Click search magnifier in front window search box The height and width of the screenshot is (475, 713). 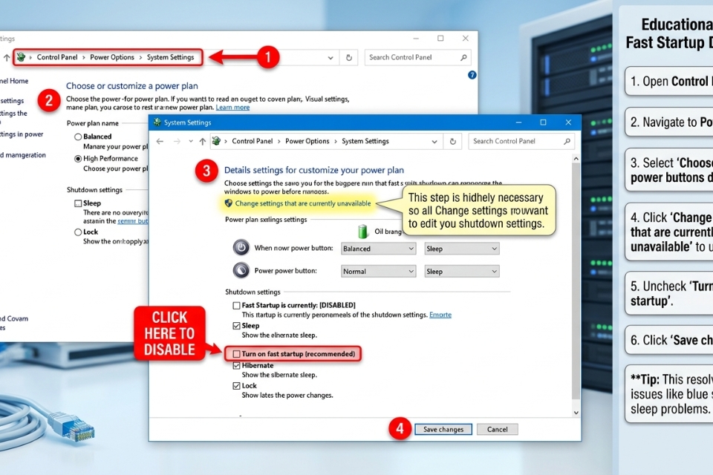click(567, 141)
